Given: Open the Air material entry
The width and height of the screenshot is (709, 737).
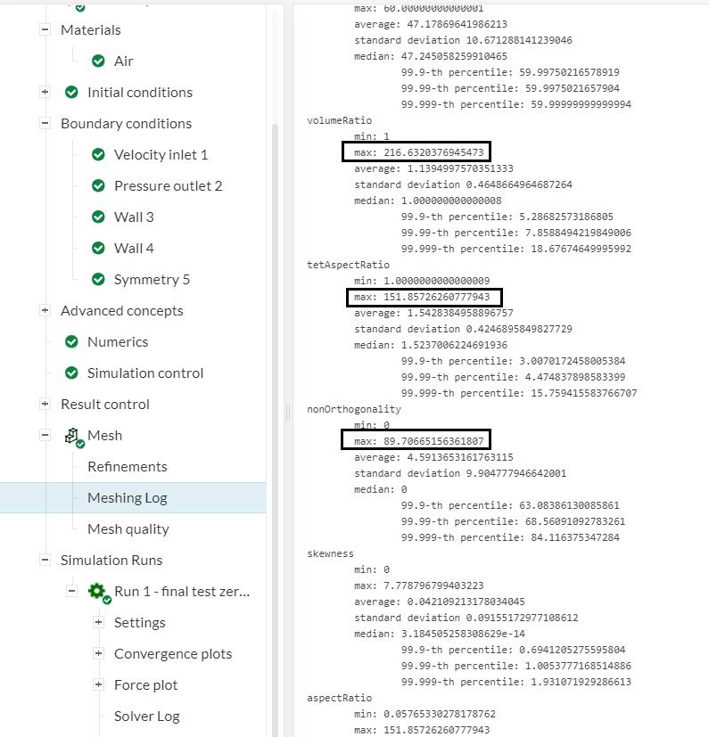Looking at the screenshot, I should [x=123, y=61].
